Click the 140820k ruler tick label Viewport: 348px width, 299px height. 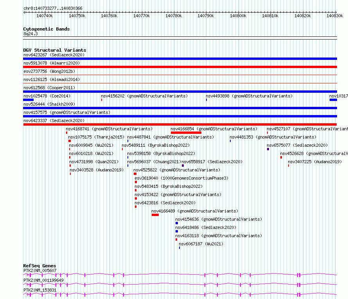303,16
